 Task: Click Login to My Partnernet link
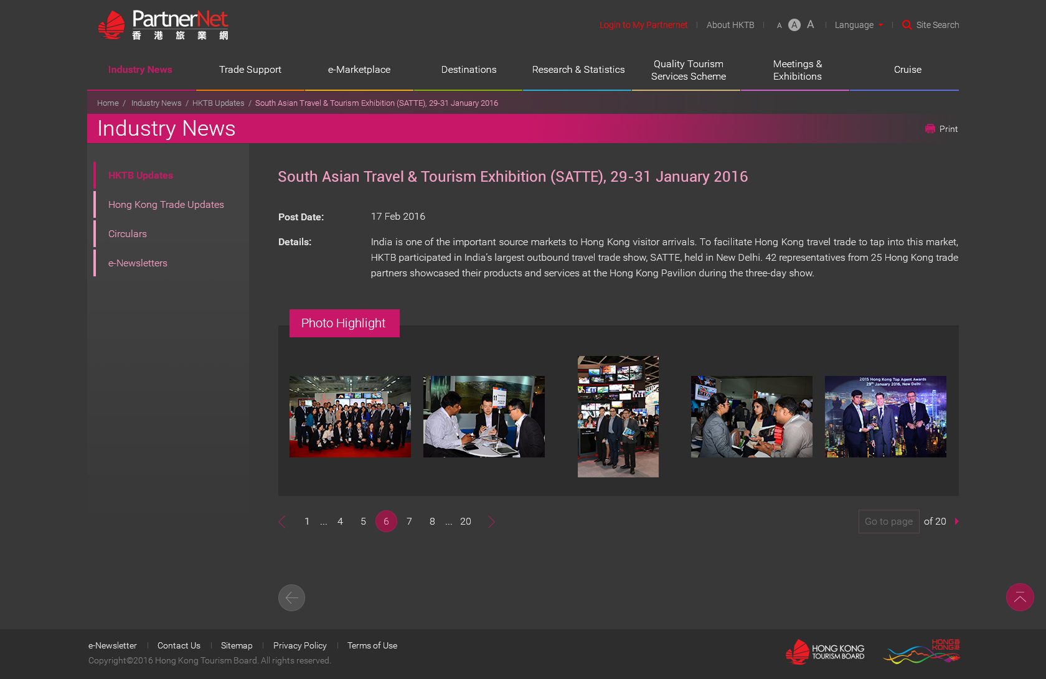[x=643, y=25]
